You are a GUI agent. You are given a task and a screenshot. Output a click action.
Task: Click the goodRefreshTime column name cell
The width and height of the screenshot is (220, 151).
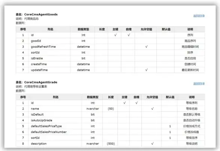pyautogui.click(x=43, y=46)
